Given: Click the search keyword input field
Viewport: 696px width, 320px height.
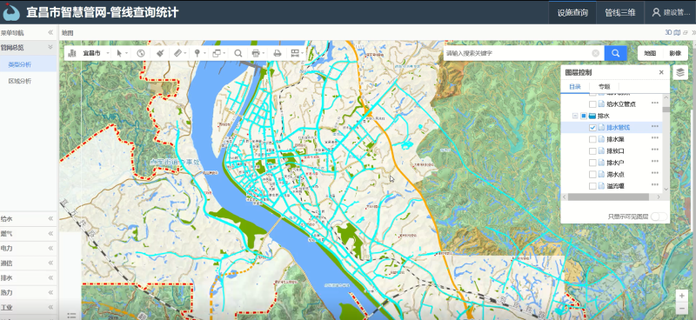Looking at the screenshot, I should pos(519,53).
